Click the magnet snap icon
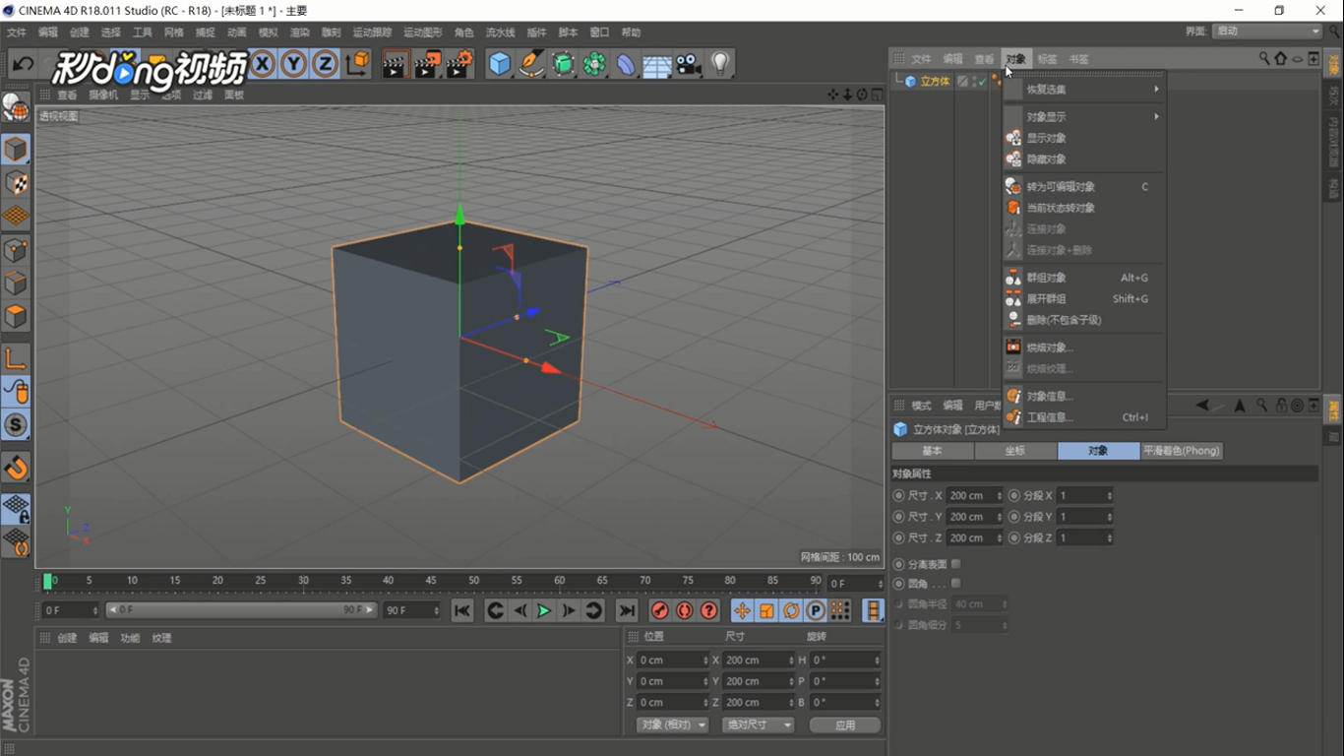This screenshot has height=756, width=1344. (16, 468)
